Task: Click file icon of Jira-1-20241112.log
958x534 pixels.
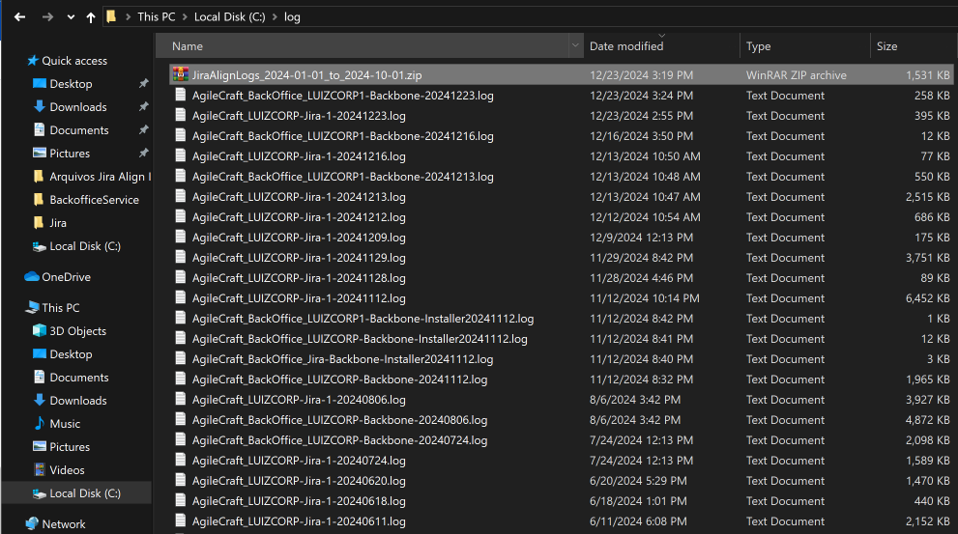Action: point(180,297)
